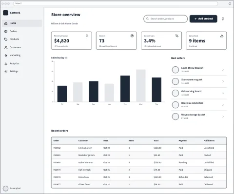Click the Fri bar in sales chart
234x194 pixels.
click(62, 94)
